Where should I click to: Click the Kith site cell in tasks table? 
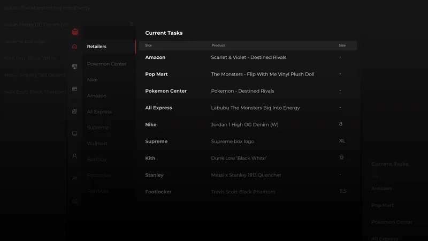(x=150, y=158)
